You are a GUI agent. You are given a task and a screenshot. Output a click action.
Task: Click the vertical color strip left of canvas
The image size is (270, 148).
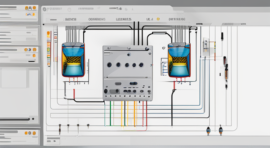coord(49,47)
